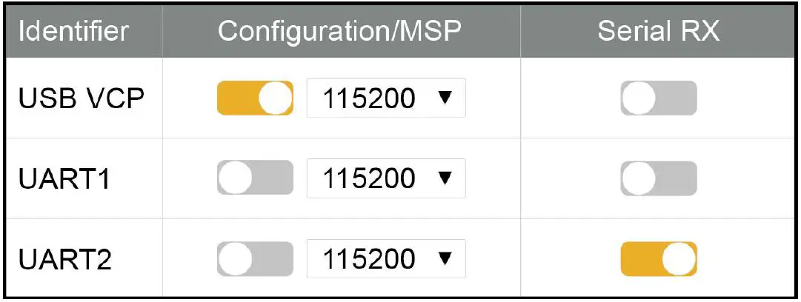
Task: Click the Identifier column header
Action: [x=73, y=31]
